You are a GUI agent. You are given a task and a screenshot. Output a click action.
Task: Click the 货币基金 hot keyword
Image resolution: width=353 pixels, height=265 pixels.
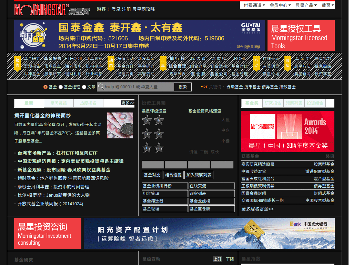(252, 87)
